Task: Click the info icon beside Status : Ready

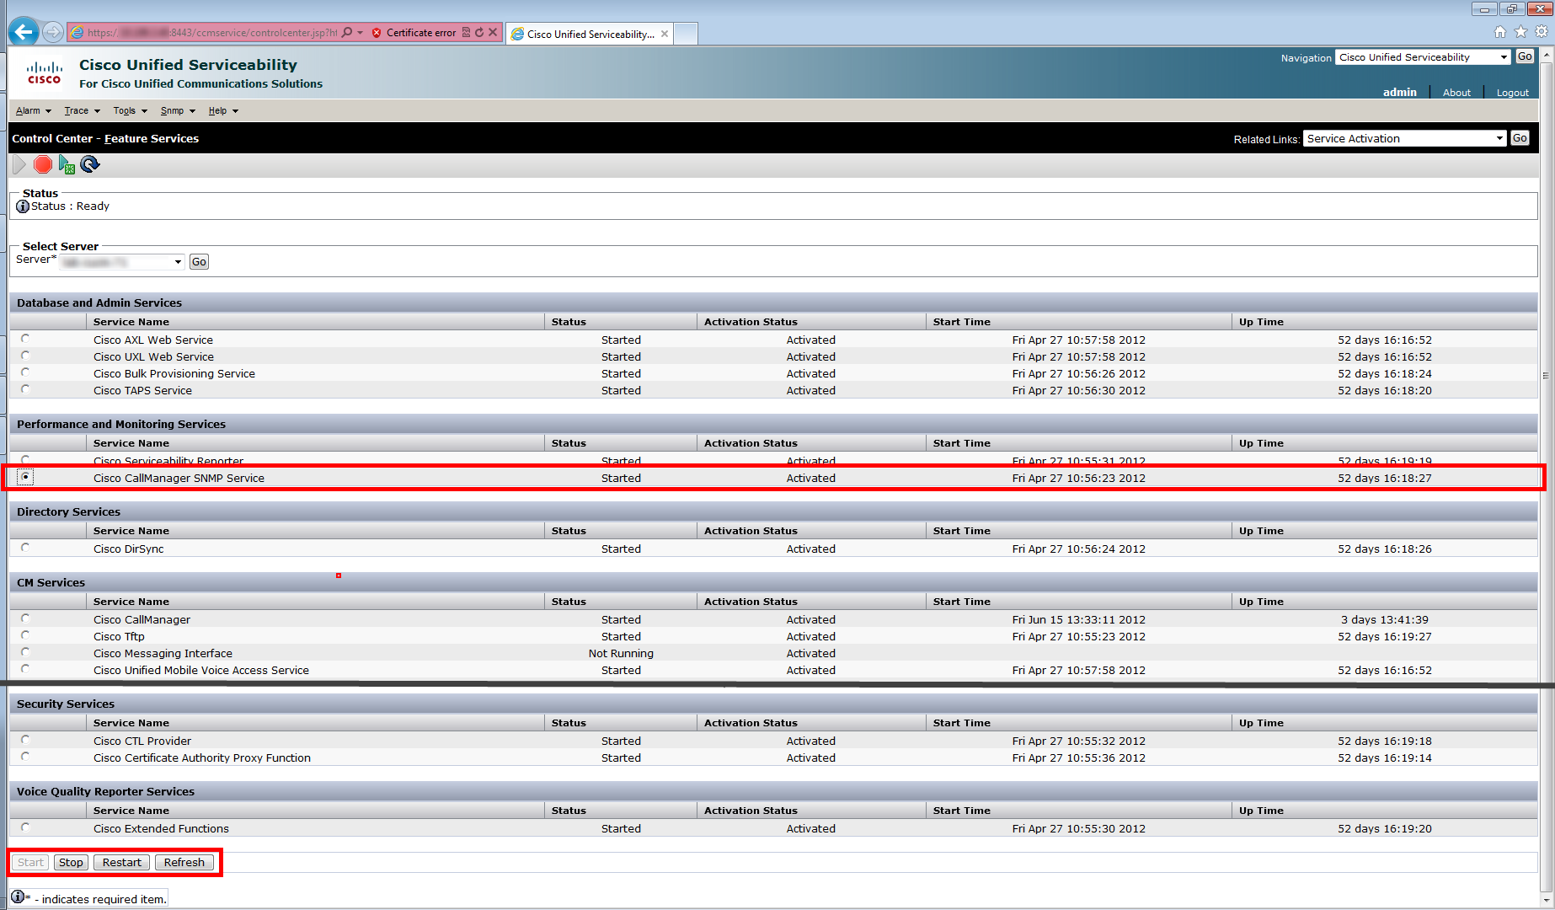Action: tap(23, 206)
